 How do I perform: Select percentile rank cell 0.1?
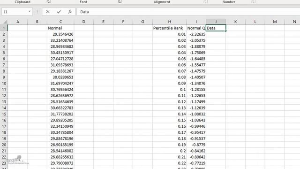(x=170, y=89)
